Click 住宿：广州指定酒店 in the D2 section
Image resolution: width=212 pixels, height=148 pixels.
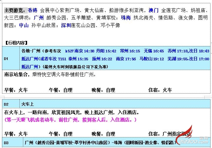coord(170,134)
